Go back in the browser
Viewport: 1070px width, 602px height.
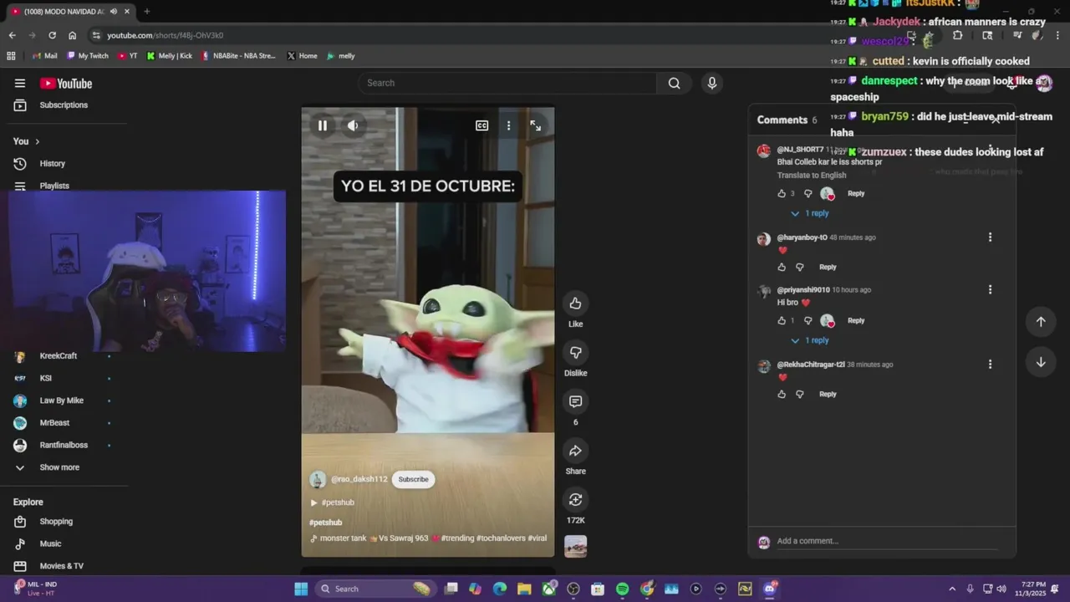coord(12,35)
